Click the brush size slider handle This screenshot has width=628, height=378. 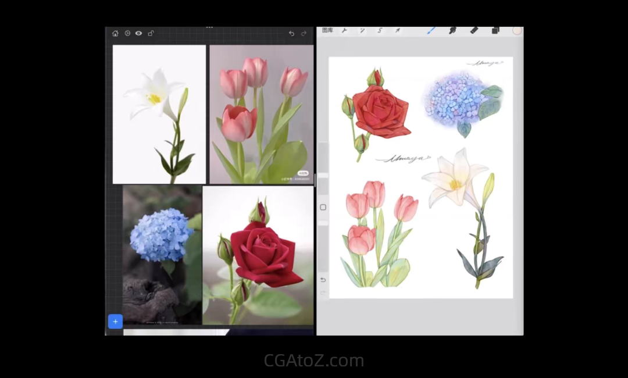(323, 176)
